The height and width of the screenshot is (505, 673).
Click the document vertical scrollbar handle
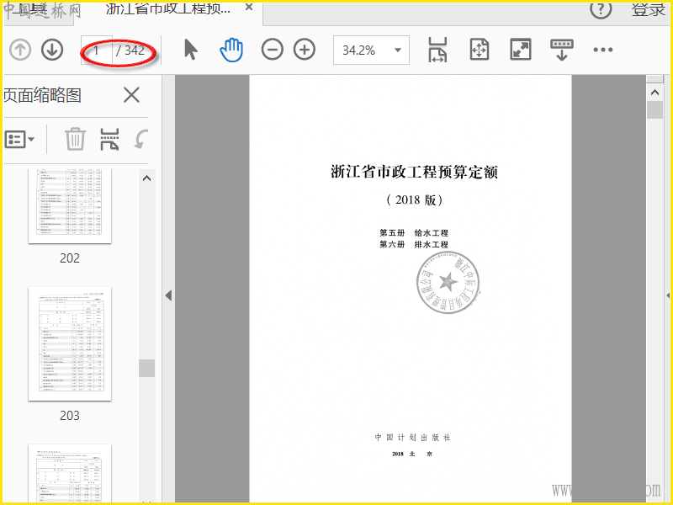click(654, 109)
